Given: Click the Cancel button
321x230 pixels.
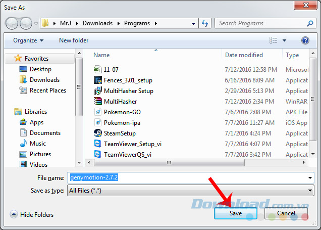Looking at the screenshot, I should (x=286, y=213).
